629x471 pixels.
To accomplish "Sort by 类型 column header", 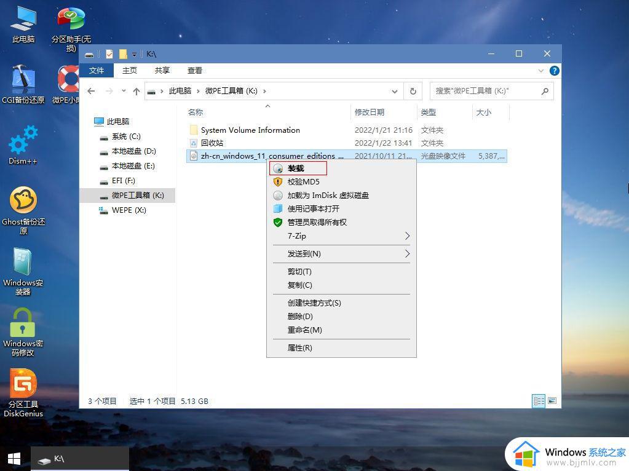I will [x=445, y=113].
